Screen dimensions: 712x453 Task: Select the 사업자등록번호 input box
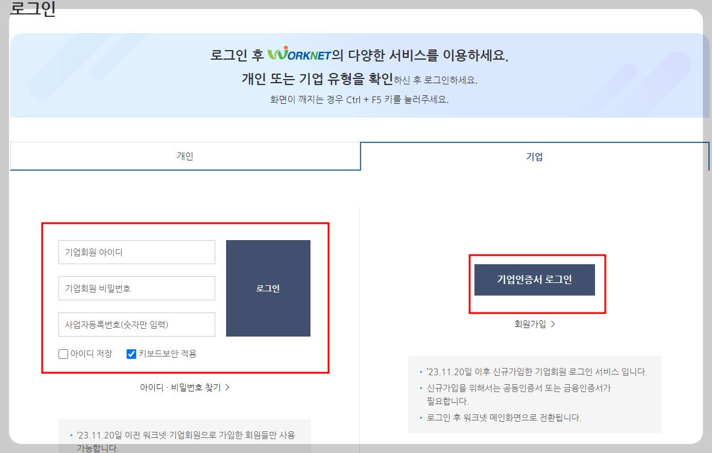[x=136, y=325]
